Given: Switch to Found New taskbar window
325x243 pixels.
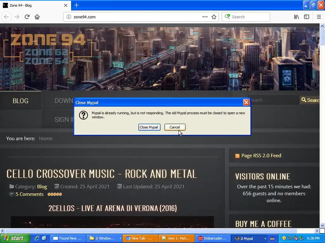Looking at the screenshot, I should (68, 238).
